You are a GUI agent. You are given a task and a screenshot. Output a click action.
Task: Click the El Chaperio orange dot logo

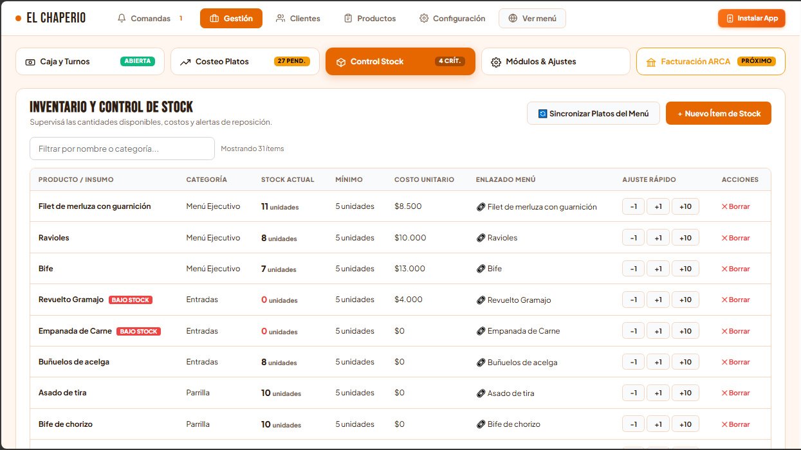(x=18, y=18)
